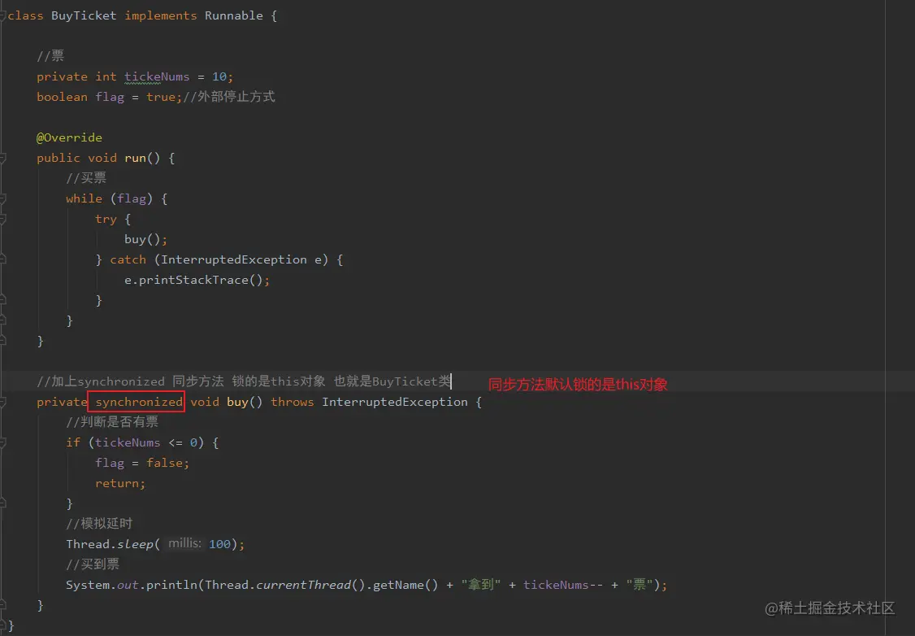Collapse the run() method fold marker
Screen dimensions: 915x636
(2, 158)
